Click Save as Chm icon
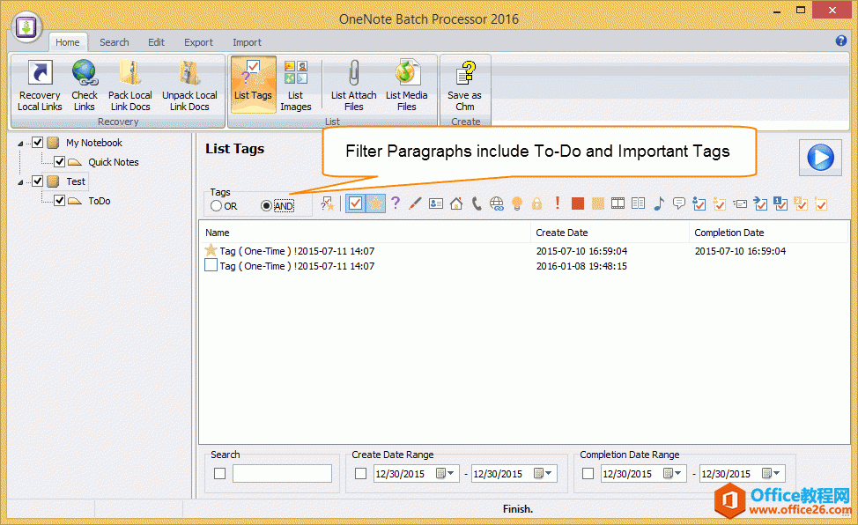The width and height of the screenshot is (858, 525). coord(464,74)
